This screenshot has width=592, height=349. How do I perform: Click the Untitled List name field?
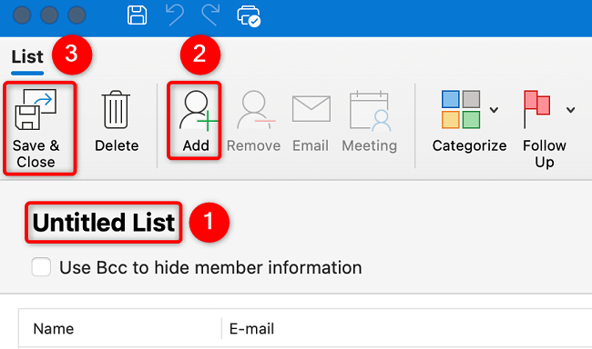tap(104, 223)
